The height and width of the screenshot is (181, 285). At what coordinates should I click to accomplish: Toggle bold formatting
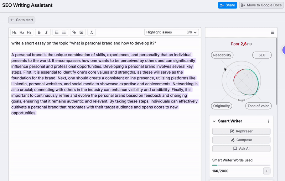pos(39,32)
